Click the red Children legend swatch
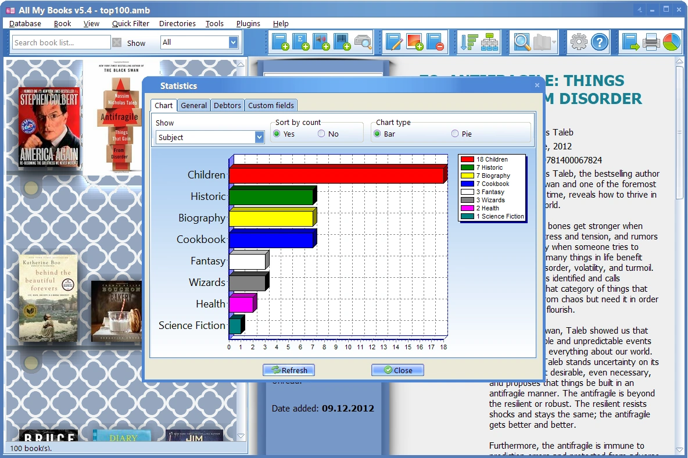The height and width of the screenshot is (458, 688). point(467,159)
